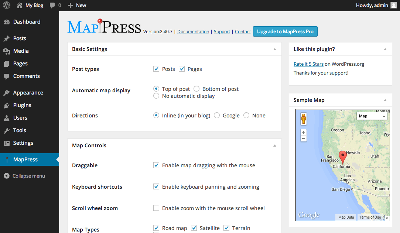Image resolution: width=400 pixels, height=233 pixels.
Task: Click Map Data on the sample map
Action: (346, 217)
